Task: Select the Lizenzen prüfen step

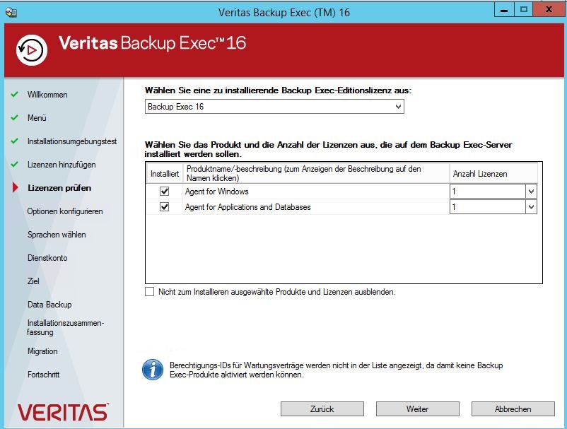Action: [x=59, y=188]
